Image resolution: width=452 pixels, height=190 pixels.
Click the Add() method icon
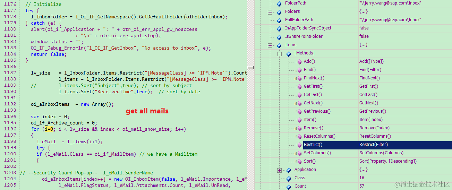coord(299,62)
